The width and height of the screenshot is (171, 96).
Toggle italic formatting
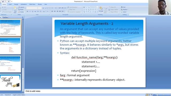click(30, 11)
